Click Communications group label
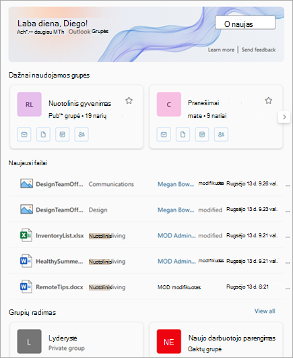This screenshot has width=293, height=358. click(x=111, y=184)
